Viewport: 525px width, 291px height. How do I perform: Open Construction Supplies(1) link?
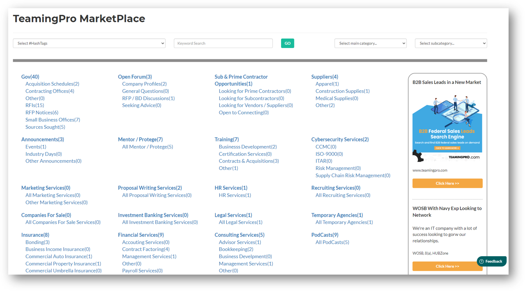coord(342,91)
